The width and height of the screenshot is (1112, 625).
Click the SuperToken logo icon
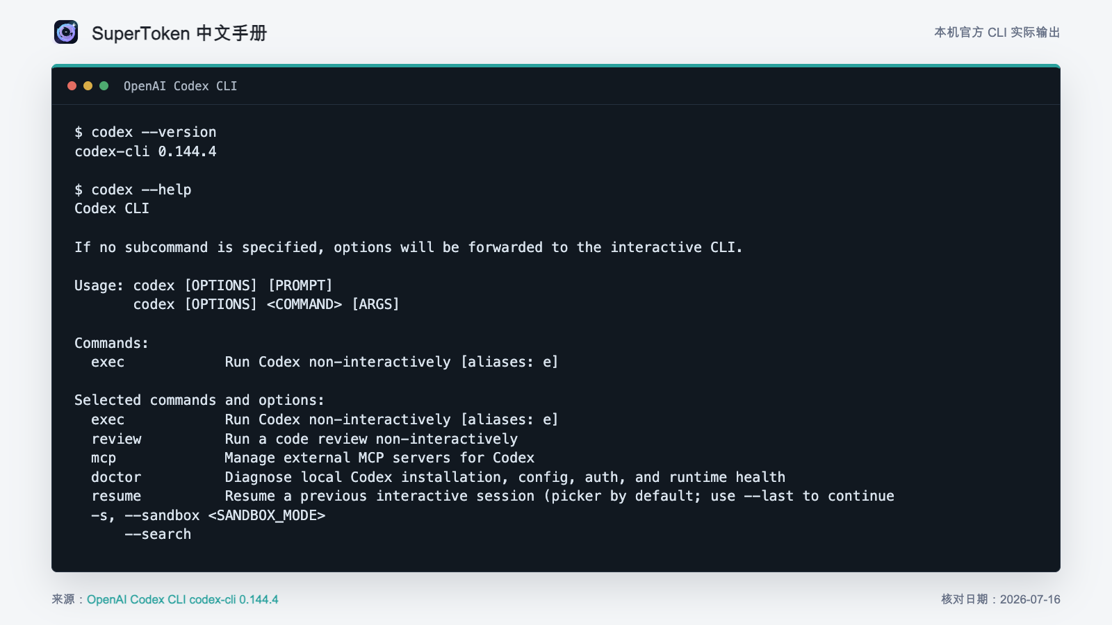click(x=66, y=32)
